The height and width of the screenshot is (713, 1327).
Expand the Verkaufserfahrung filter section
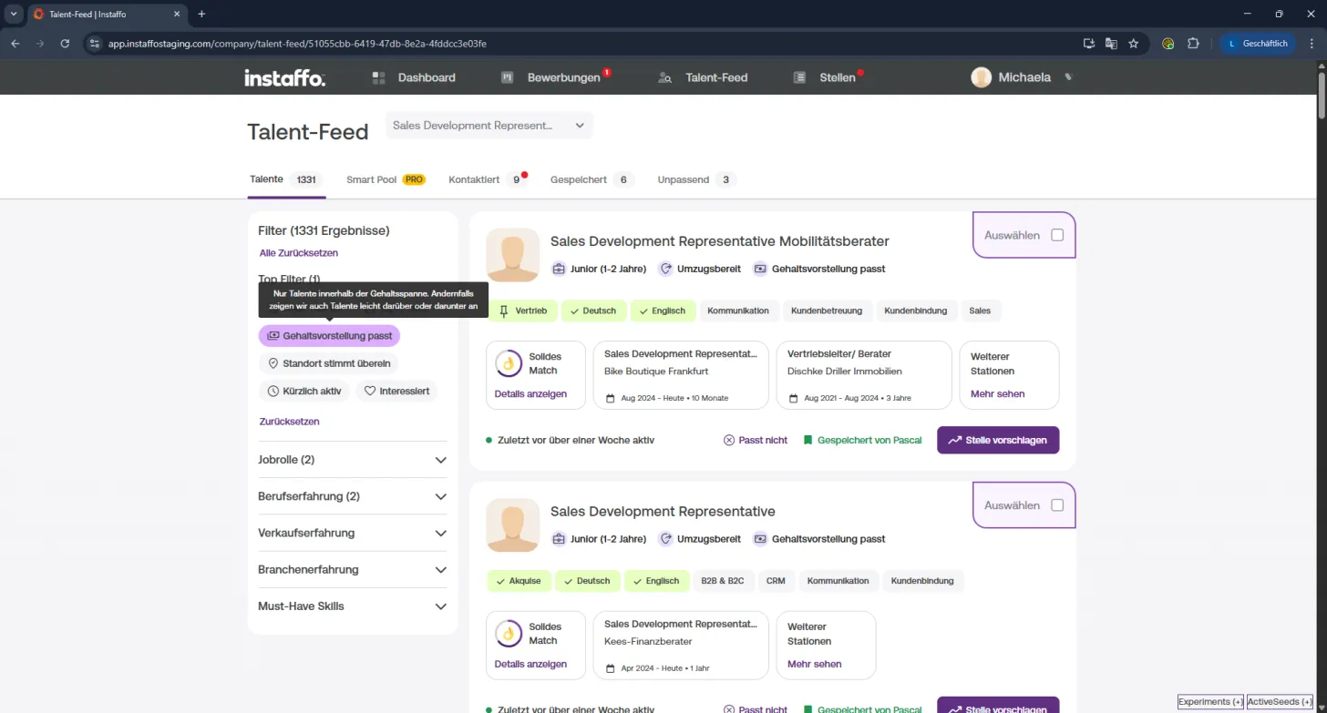tap(353, 533)
